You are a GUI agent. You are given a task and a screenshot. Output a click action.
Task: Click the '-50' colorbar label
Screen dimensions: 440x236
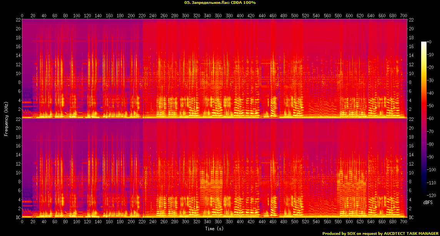click(x=430, y=105)
